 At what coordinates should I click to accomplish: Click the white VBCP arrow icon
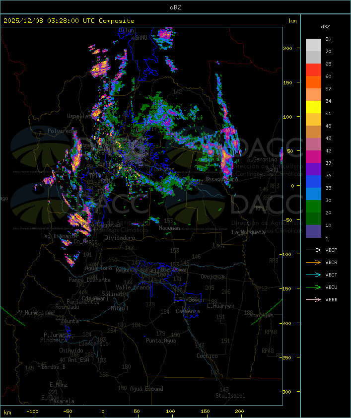coord(313,250)
